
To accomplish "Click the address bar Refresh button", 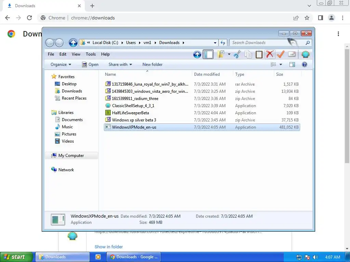I will click(223, 43).
